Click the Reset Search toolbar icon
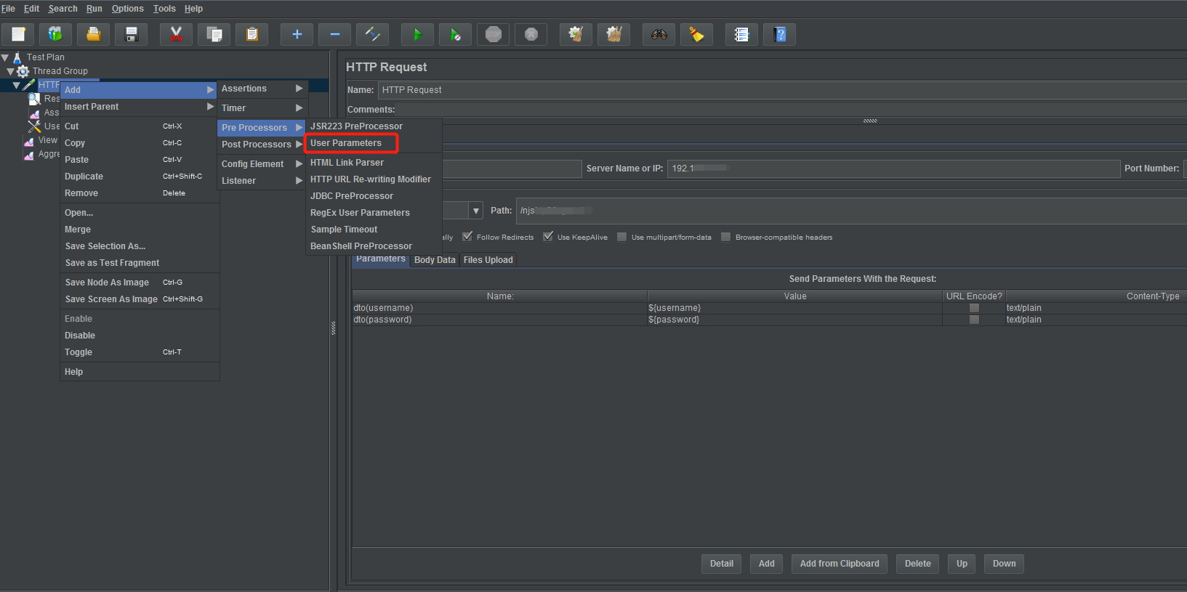This screenshot has width=1187, height=592. click(696, 34)
